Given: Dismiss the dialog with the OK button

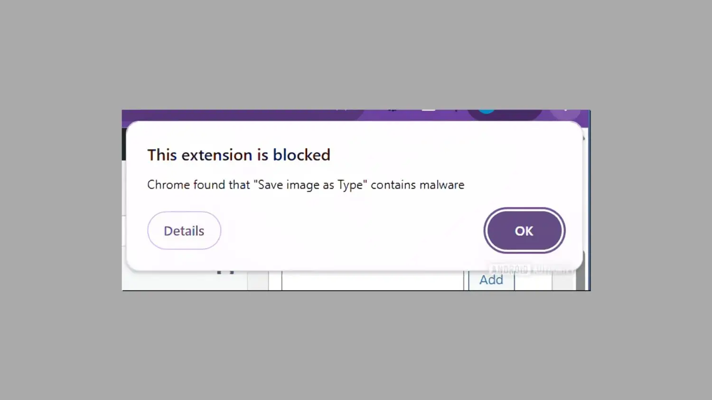Looking at the screenshot, I should (524, 231).
